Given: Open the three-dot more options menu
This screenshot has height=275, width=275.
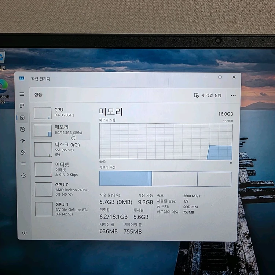Looking at the screenshot, I should tap(233, 95).
